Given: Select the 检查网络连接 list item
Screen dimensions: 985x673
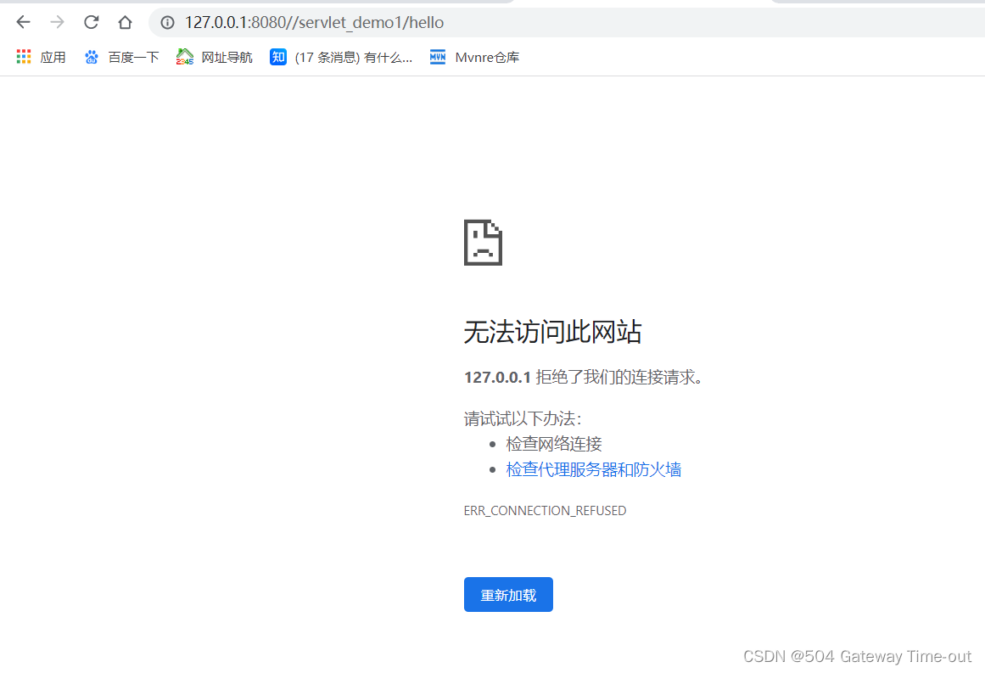Looking at the screenshot, I should [x=553, y=443].
